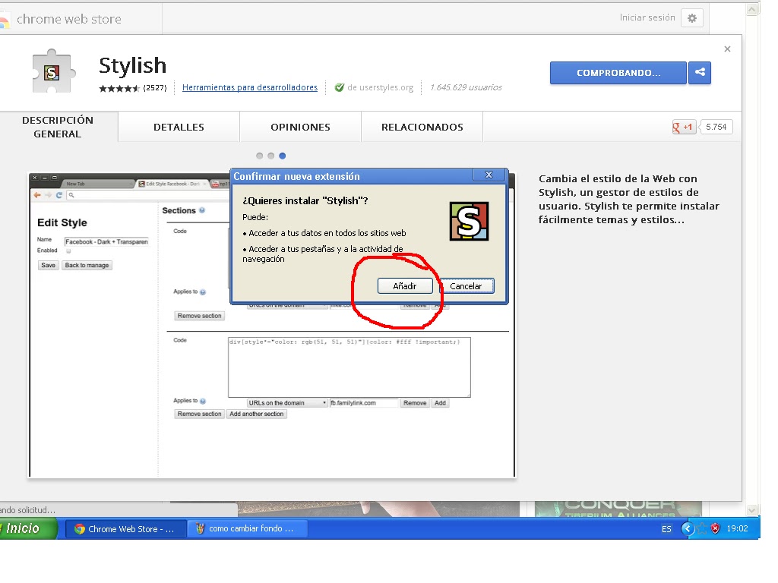Click the Stylish puzzle piece icon
Image resolution: width=778 pixels, height=583 pixels.
tap(53, 71)
